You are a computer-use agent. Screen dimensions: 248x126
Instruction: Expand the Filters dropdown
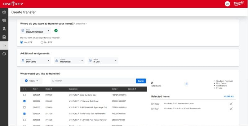31,81
